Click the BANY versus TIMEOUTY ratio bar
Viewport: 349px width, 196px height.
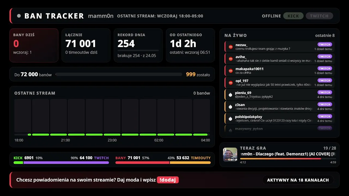(163, 163)
